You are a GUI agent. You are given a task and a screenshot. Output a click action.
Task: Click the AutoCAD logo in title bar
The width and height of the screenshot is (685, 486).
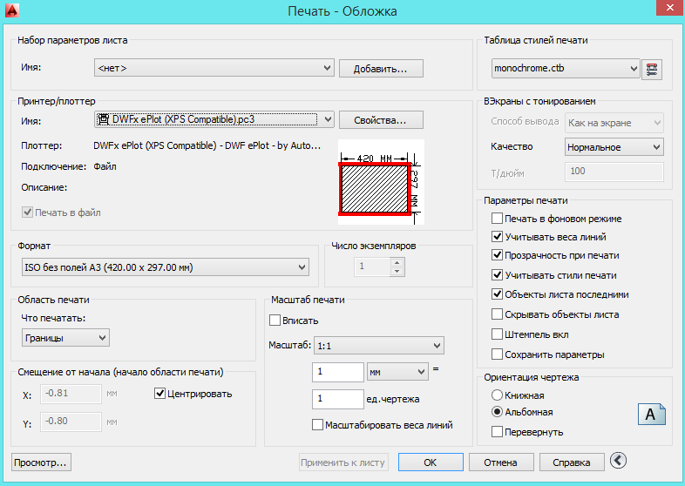12,10
